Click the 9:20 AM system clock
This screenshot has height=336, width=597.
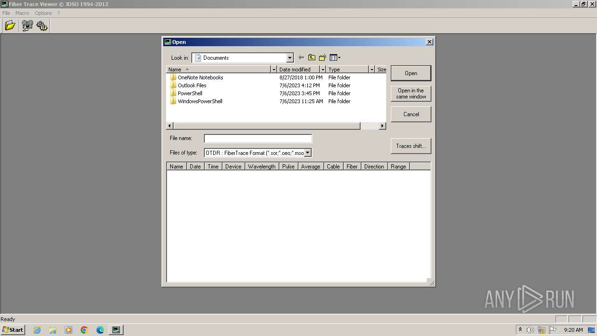pos(573,330)
